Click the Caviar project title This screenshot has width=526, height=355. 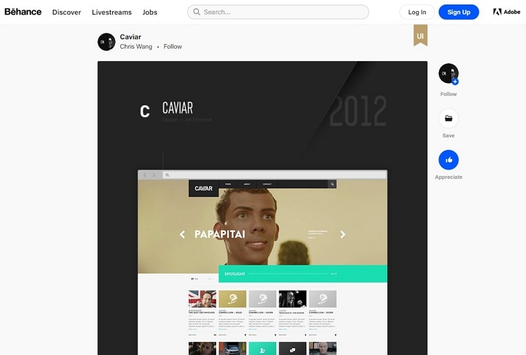[x=130, y=37]
